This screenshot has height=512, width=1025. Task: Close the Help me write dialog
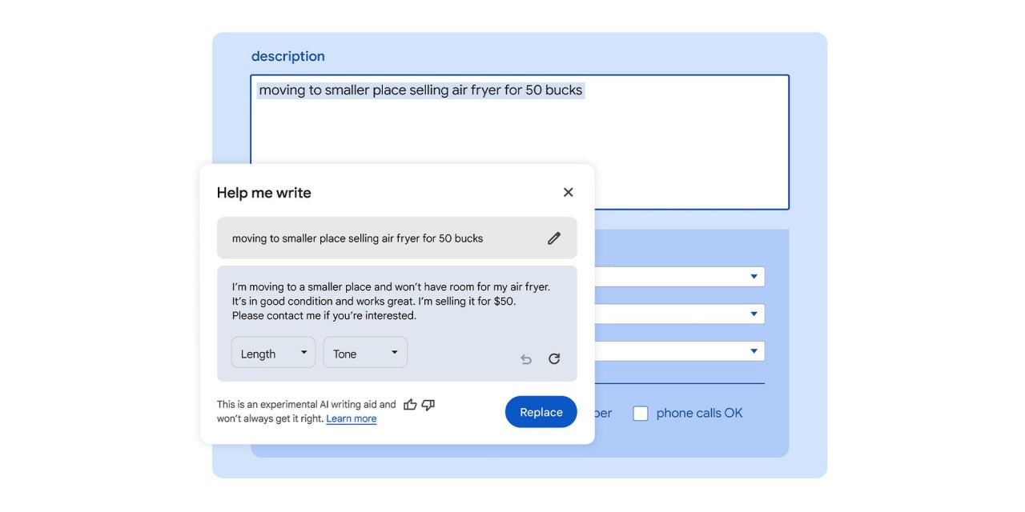(568, 192)
